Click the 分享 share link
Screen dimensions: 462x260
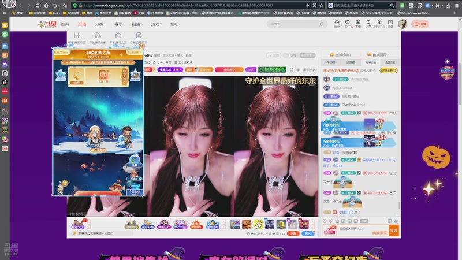coord(296,70)
